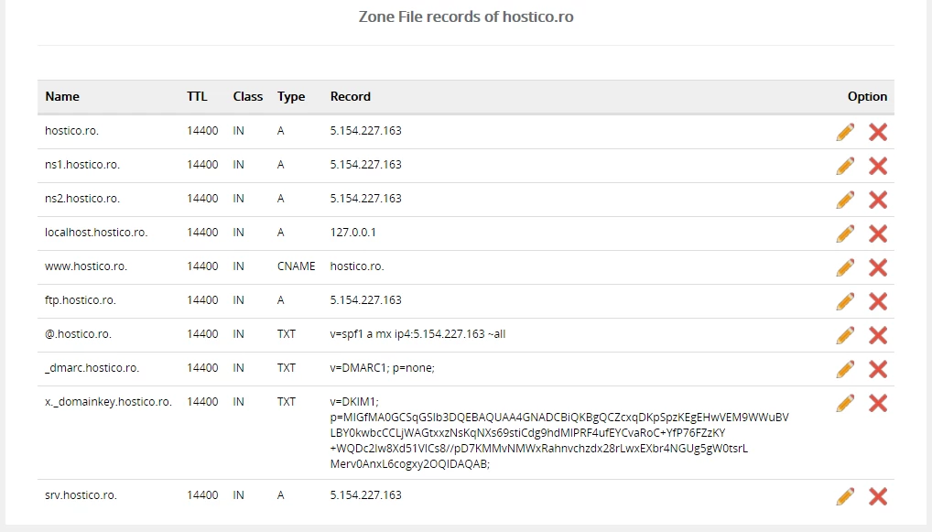
Task: Delete the srv.hostico.ro. record
Action: pyautogui.click(x=877, y=496)
